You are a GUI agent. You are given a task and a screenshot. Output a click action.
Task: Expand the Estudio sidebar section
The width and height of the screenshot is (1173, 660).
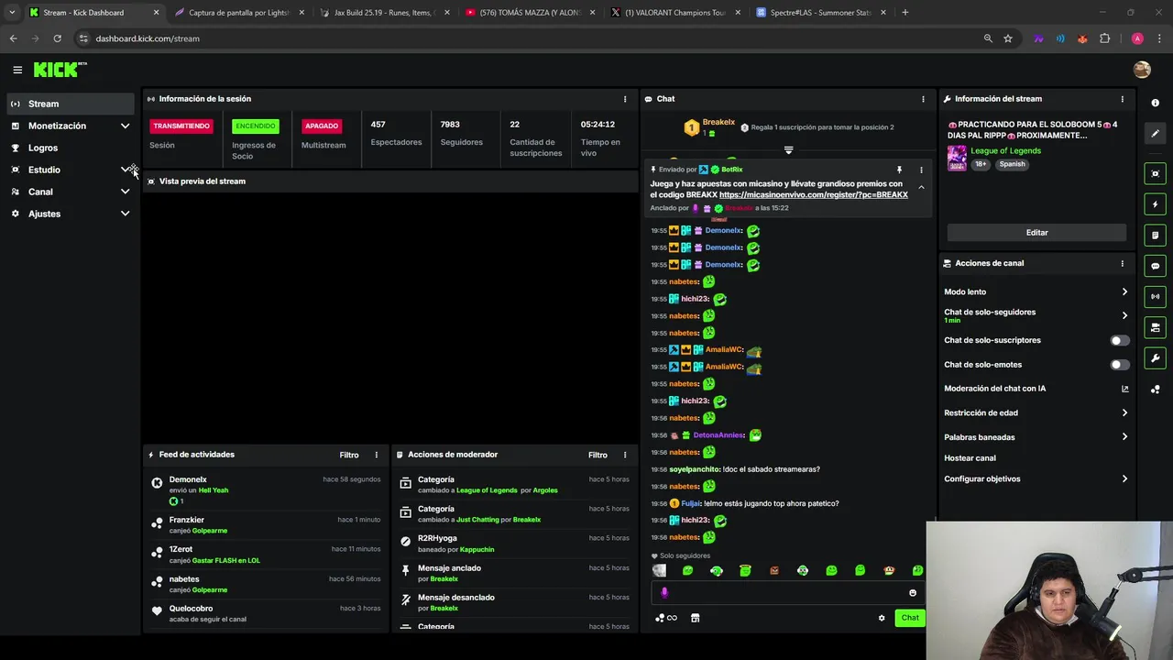pos(126,170)
